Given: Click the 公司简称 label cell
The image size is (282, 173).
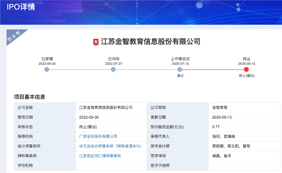Looking at the screenshot, I should 178,108.
